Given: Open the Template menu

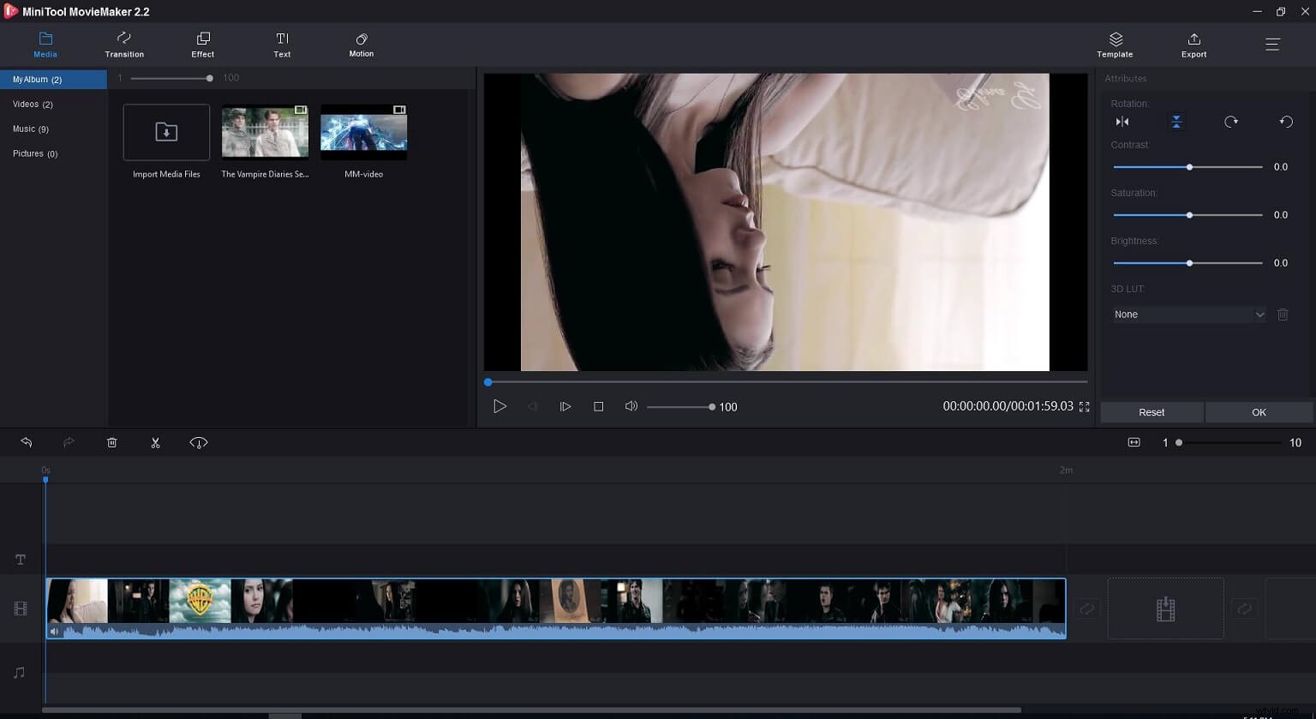Looking at the screenshot, I should pos(1115,45).
